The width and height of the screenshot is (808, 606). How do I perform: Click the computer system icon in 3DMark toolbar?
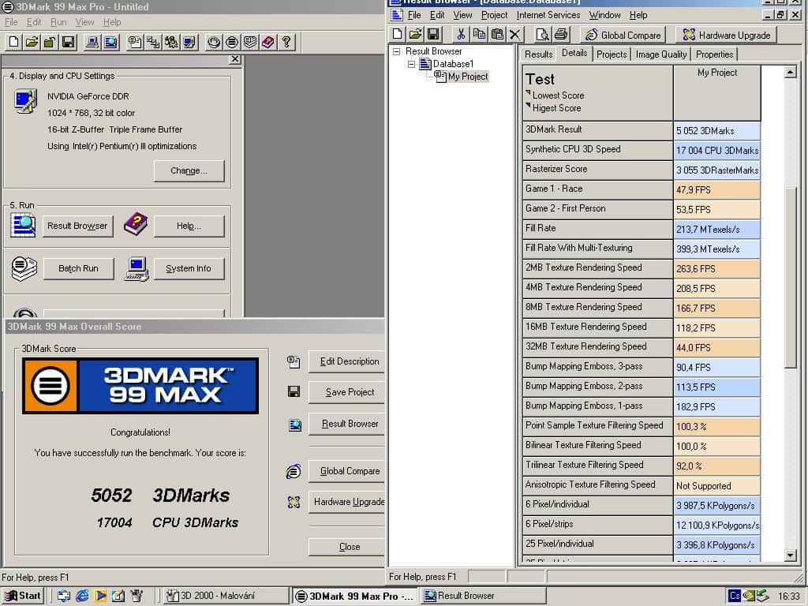93,42
